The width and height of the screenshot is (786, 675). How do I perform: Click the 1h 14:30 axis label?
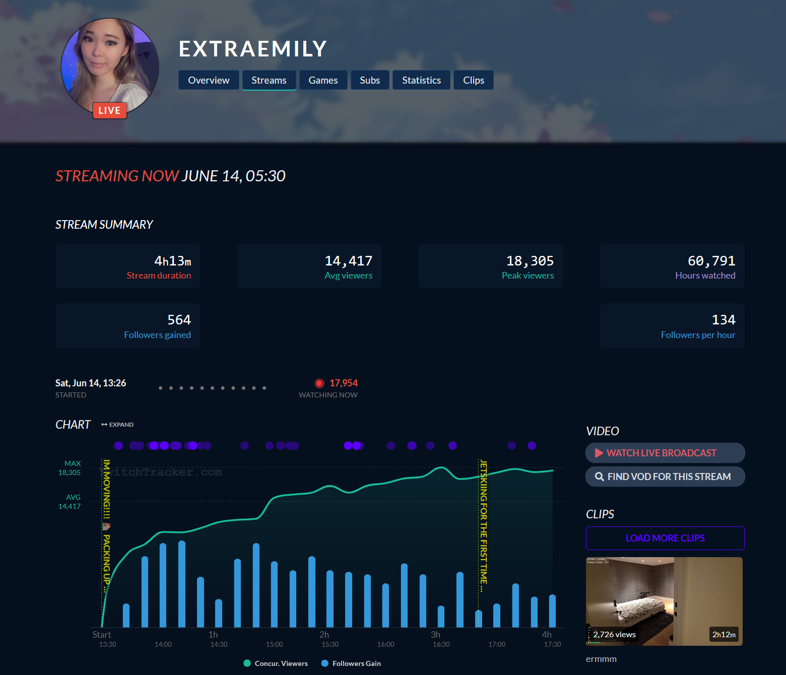(x=218, y=639)
